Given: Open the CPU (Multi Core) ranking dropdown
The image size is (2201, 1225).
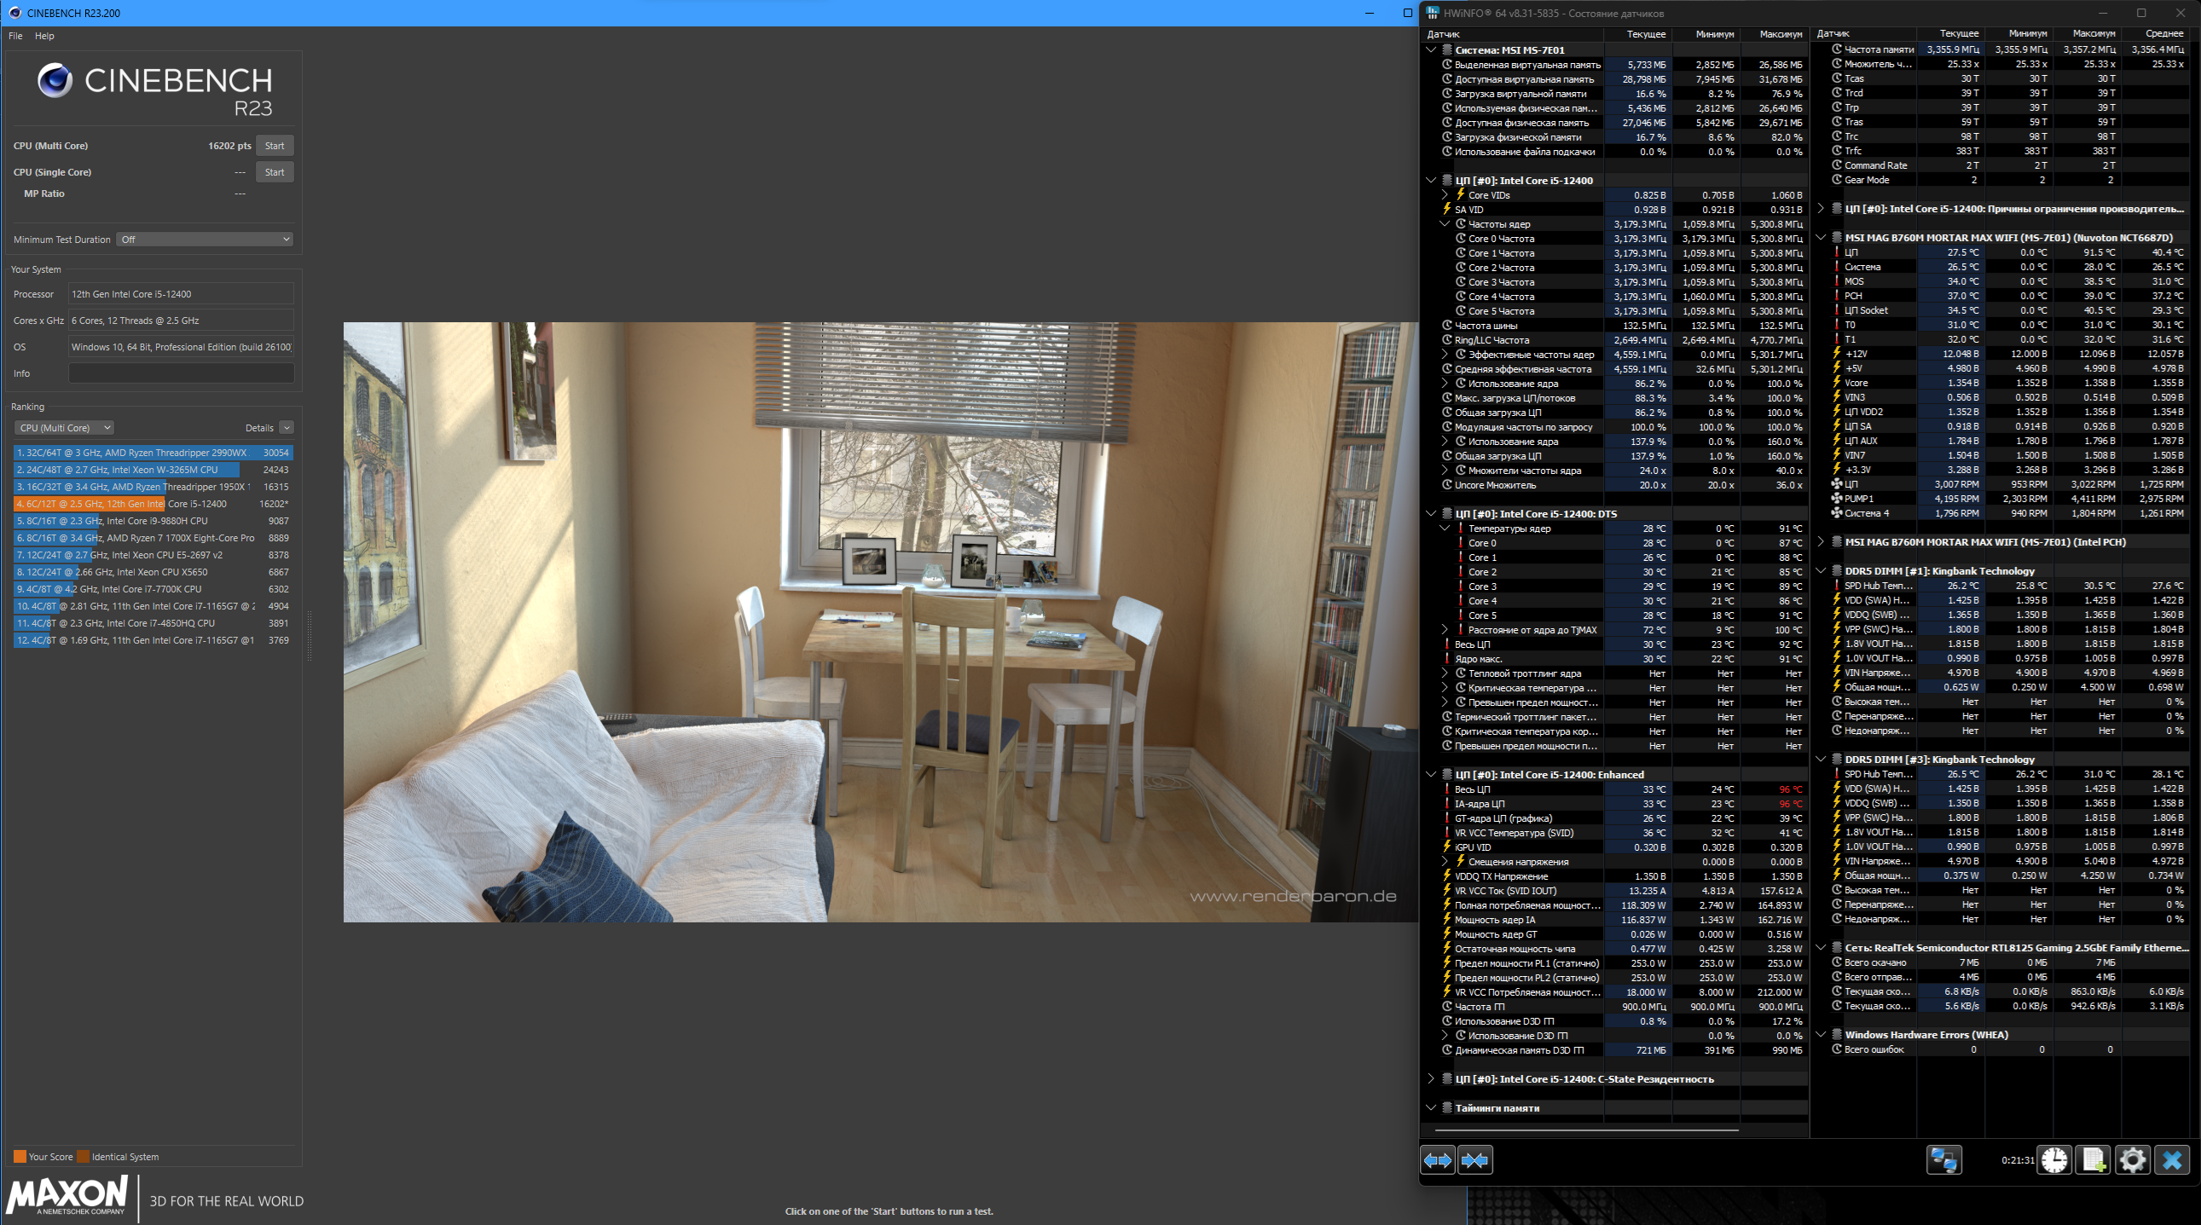Looking at the screenshot, I should click(x=64, y=428).
